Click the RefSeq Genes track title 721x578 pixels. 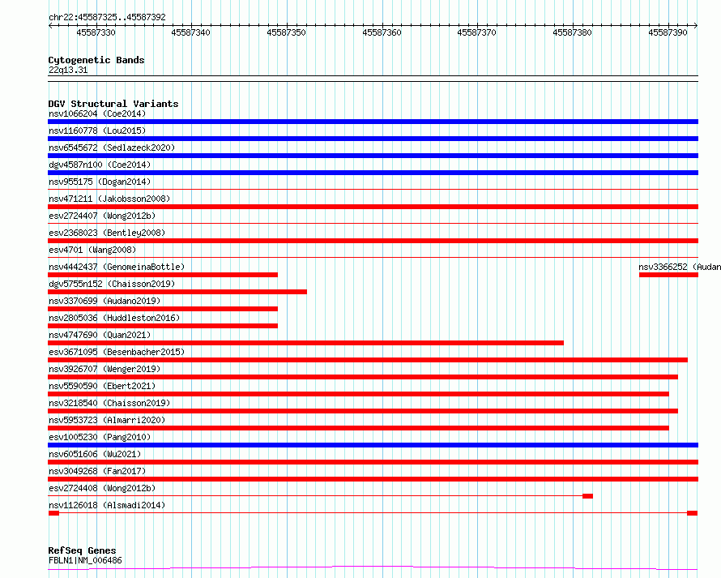pos(82,550)
